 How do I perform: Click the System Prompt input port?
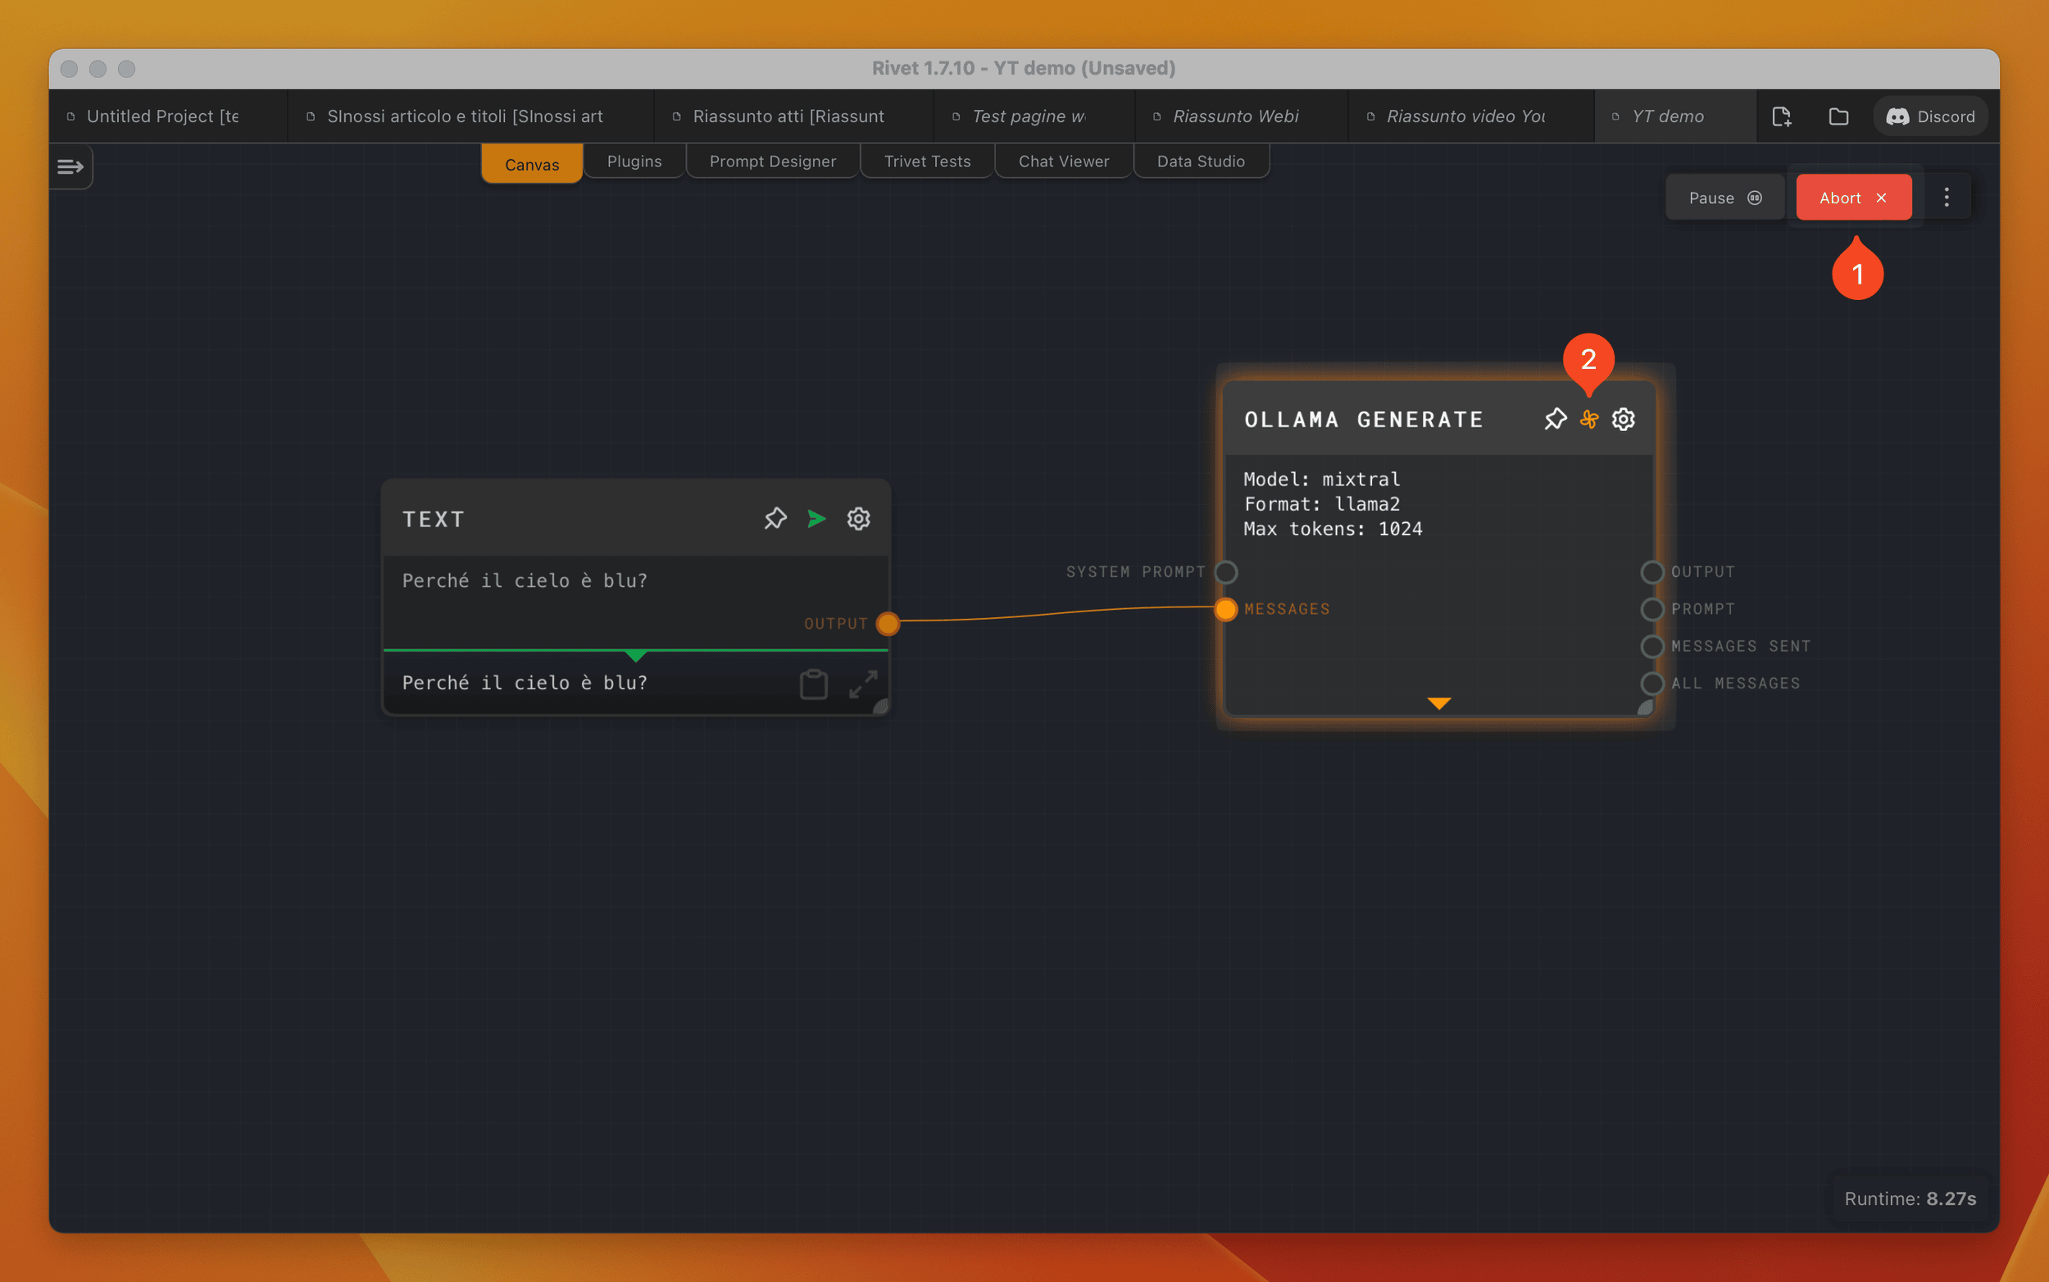tap(1225, 572)
